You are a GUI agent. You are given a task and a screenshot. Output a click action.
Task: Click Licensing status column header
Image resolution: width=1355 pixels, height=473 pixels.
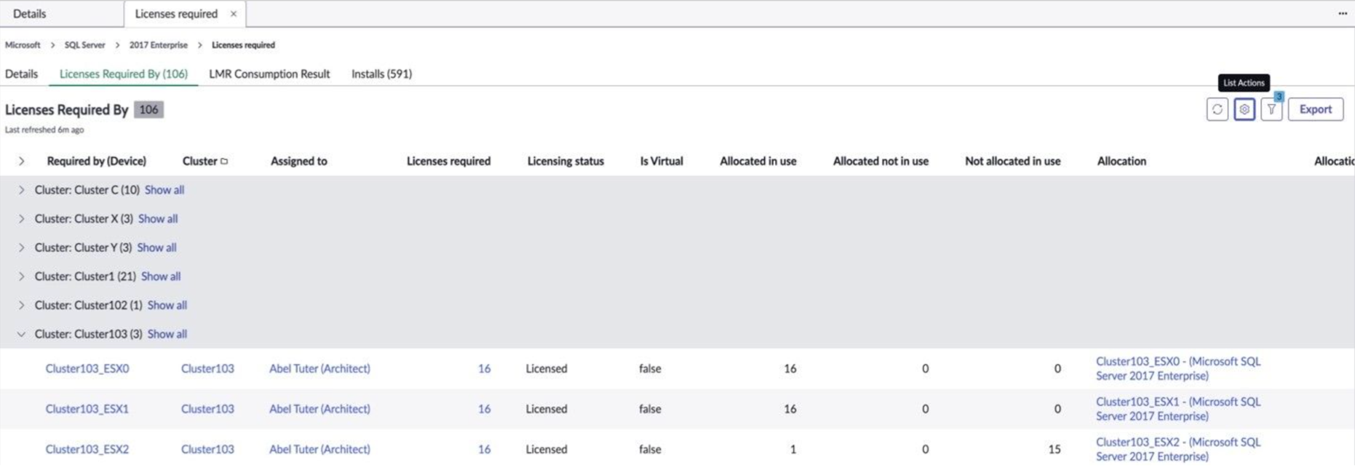coord(565,161)
